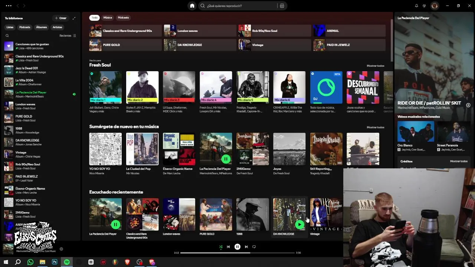Navigate back with the left arrow

[17, 6]
